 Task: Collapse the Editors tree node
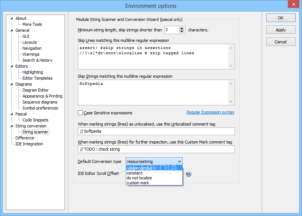click(x=12, y=66)
